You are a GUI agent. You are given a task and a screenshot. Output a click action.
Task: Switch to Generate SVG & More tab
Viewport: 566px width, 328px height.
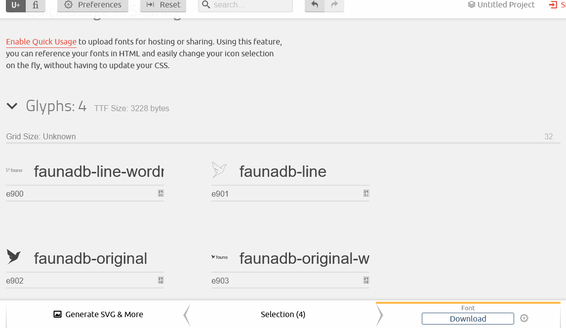coord(98,314)
